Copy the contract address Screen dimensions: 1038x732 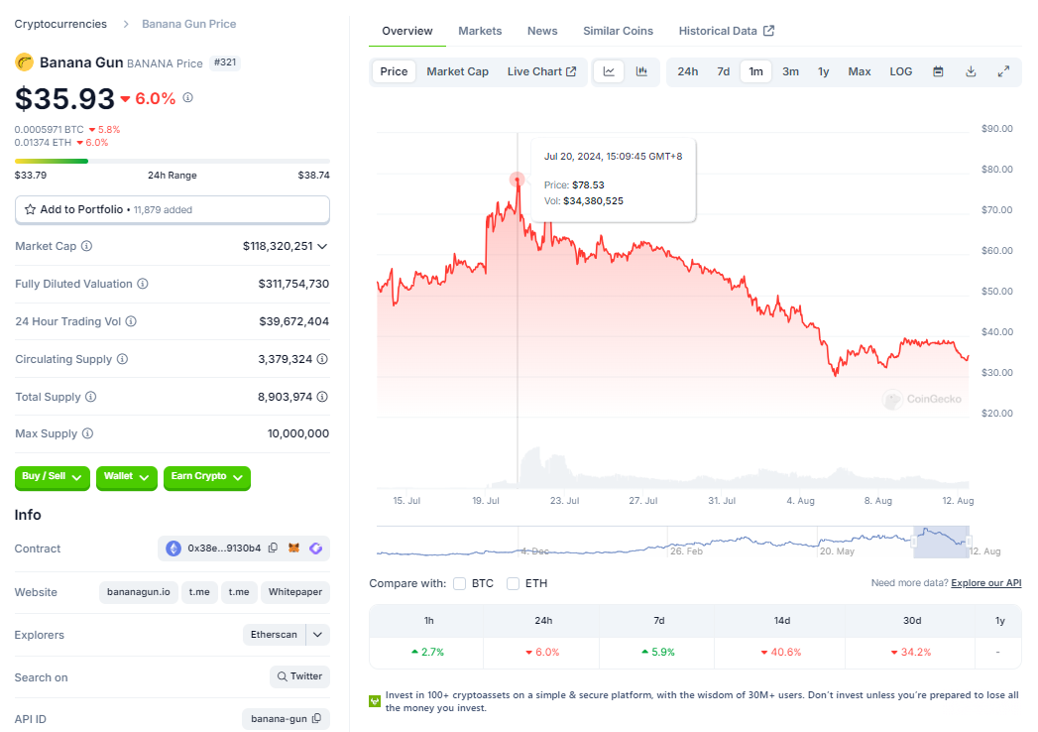pyautogui.click(x=273, y=549)
